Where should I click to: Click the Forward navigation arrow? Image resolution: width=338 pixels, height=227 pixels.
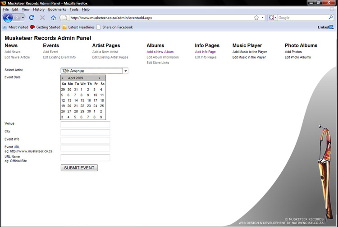coord(17,18)
